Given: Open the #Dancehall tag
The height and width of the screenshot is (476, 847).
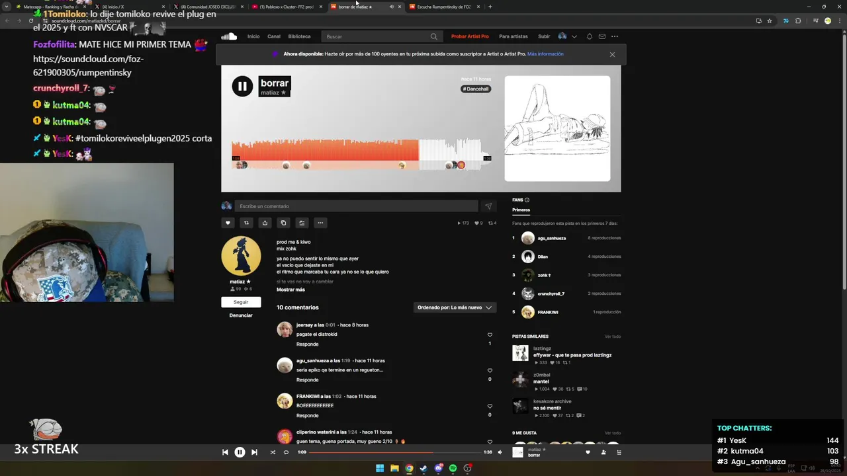Looking at the screenshot, I should pyautogui.click(x=476, y=89).
